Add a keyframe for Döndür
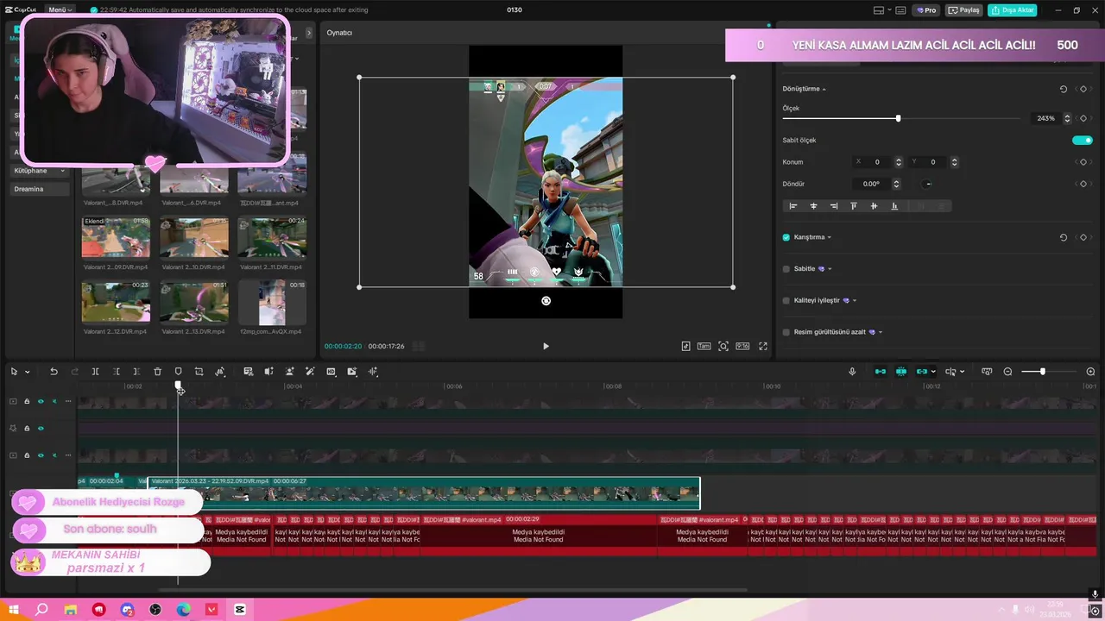Screen dimensions: 1105x621 (x=1083, y=184)
